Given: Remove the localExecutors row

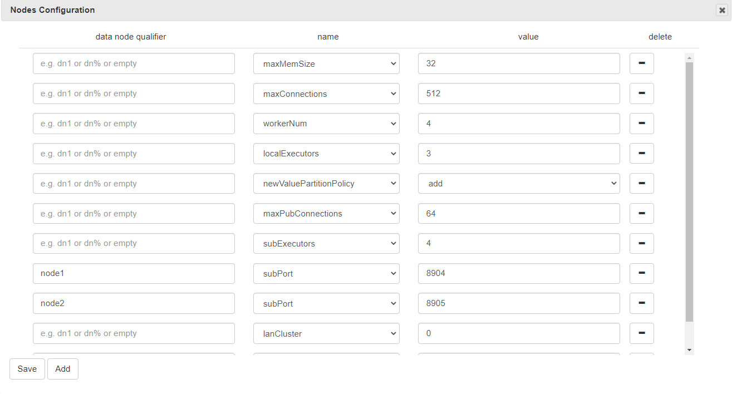Looking at the screenshot, I should point(641,154).
